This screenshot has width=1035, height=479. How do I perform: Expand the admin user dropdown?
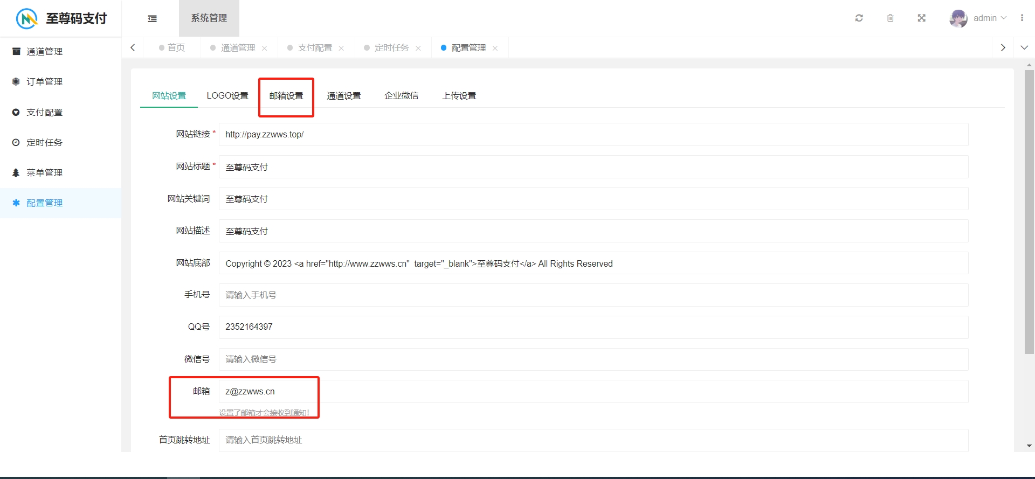click(990, 18)
